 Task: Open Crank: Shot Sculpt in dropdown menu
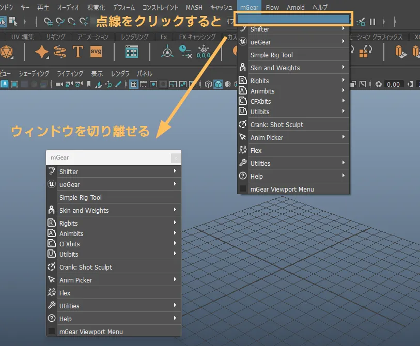pos(276,124)
